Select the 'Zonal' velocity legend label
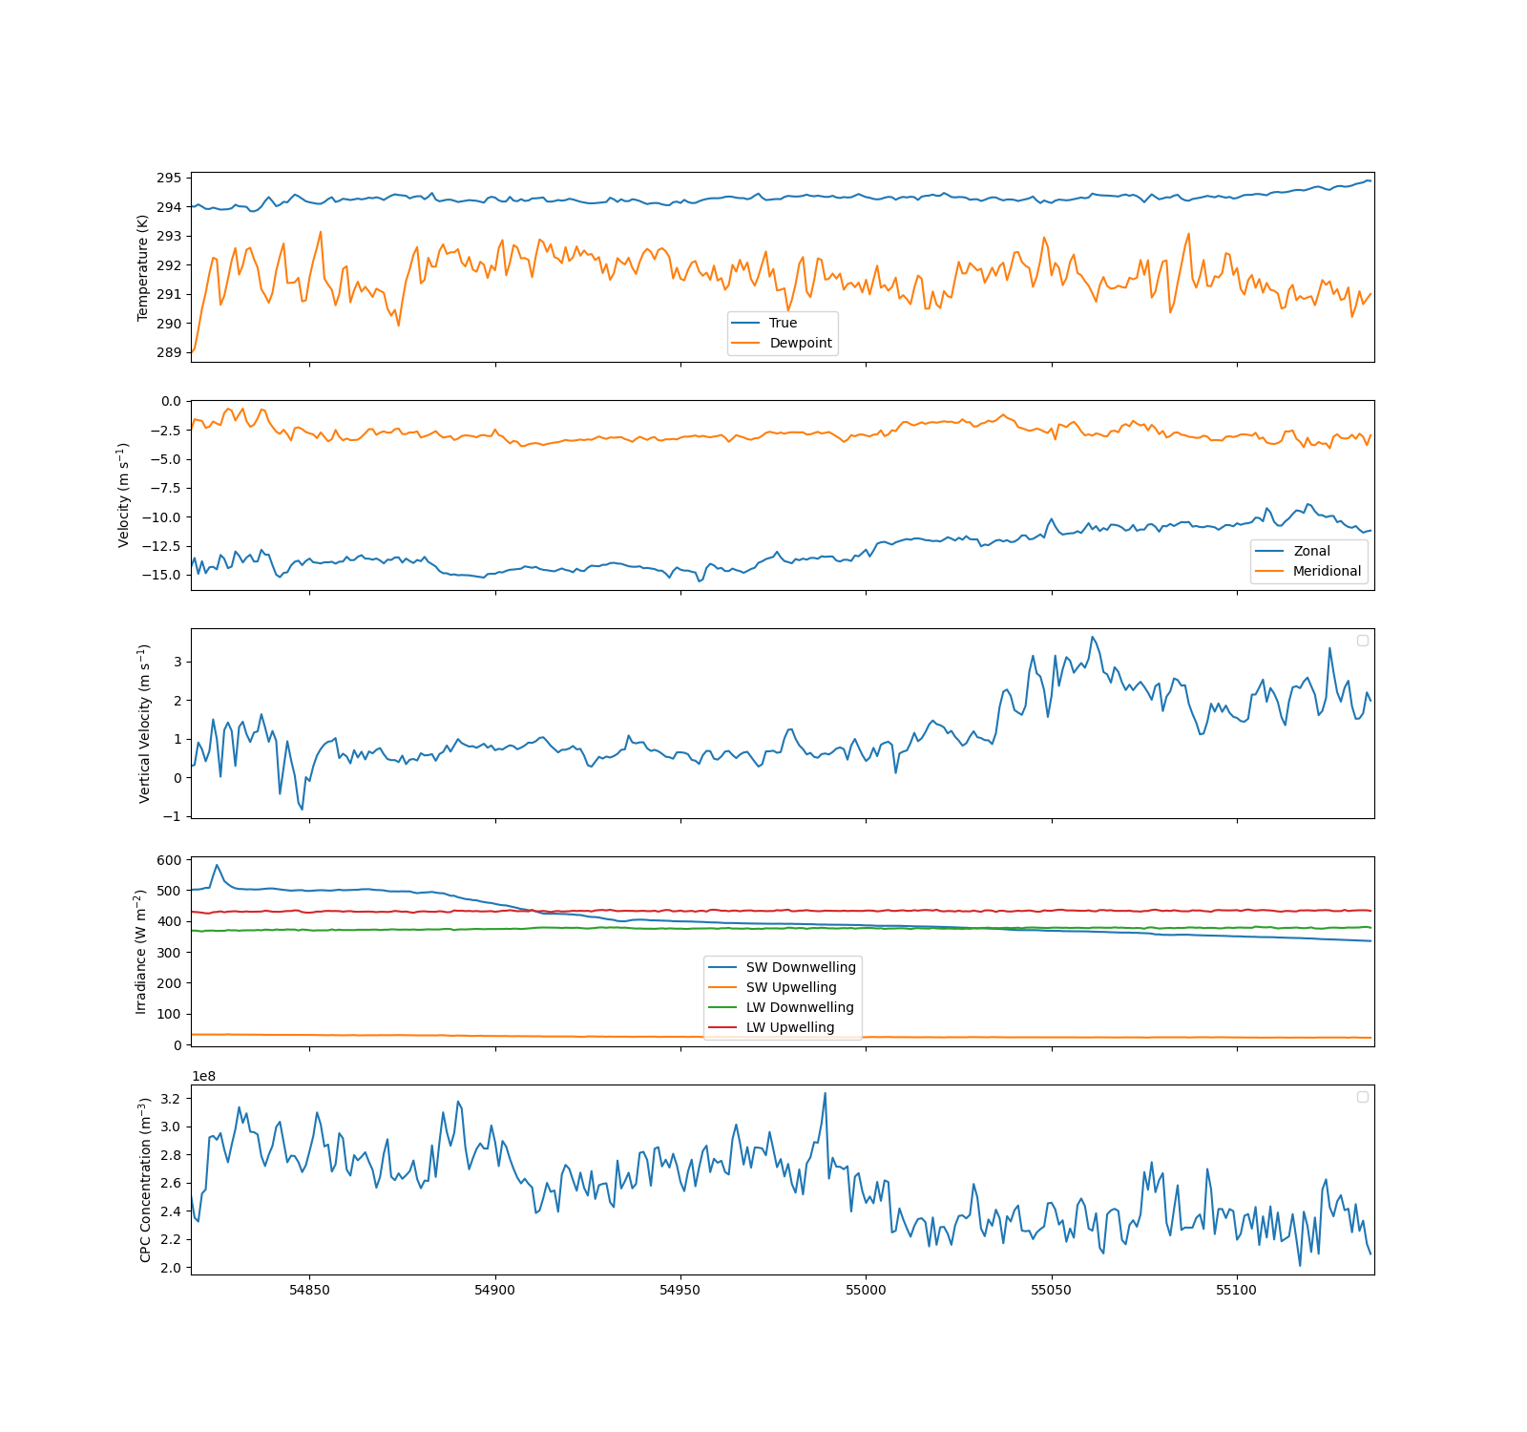The height and width of the screenshot is (1432, 1527). [x=1311, y=551]
